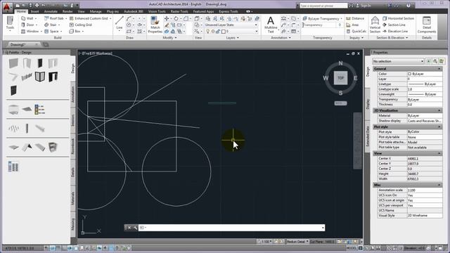
Task: Select the Door tool
Action: (27, 25)
